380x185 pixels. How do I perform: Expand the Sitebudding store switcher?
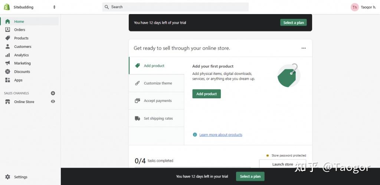coord(54,7)
